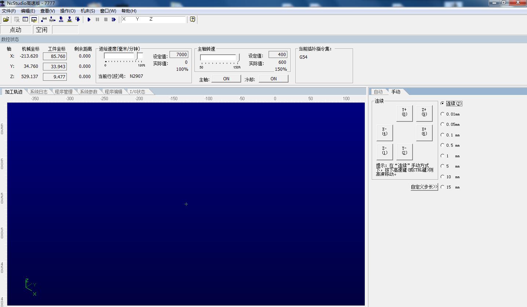527x307 pixels.
Task: Click the edit program window icon
Action: [x=25, y=19]
